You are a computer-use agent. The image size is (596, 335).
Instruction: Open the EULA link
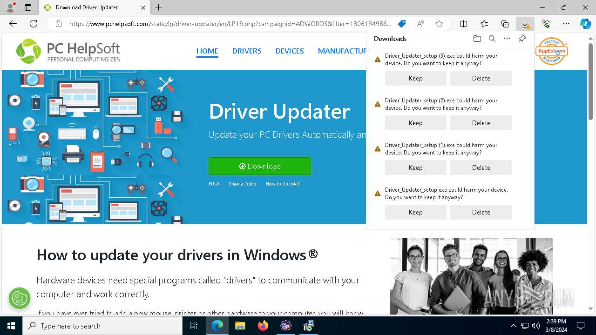tap(214, 184)
